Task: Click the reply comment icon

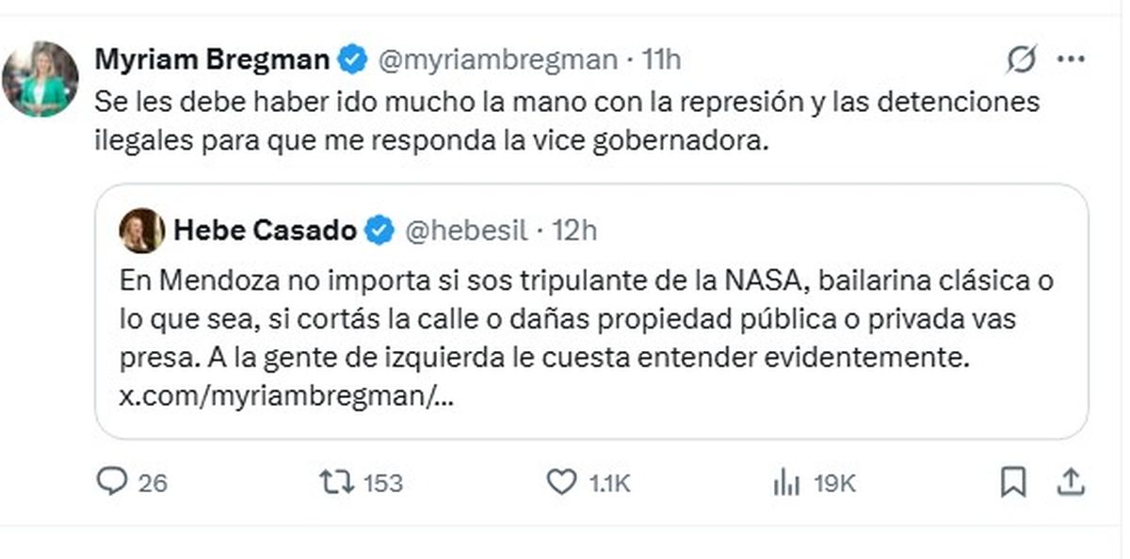Action: [112, 483]
